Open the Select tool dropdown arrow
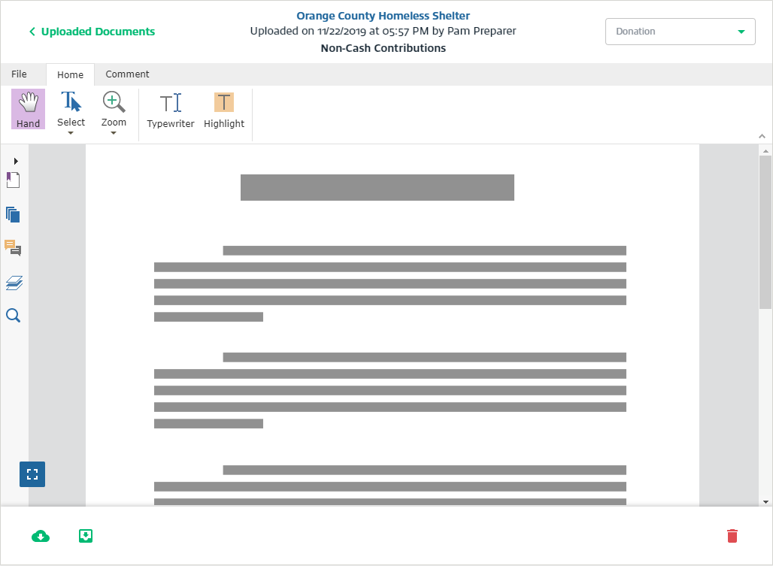This screenshot has height=566, width=773. (71, 133)
